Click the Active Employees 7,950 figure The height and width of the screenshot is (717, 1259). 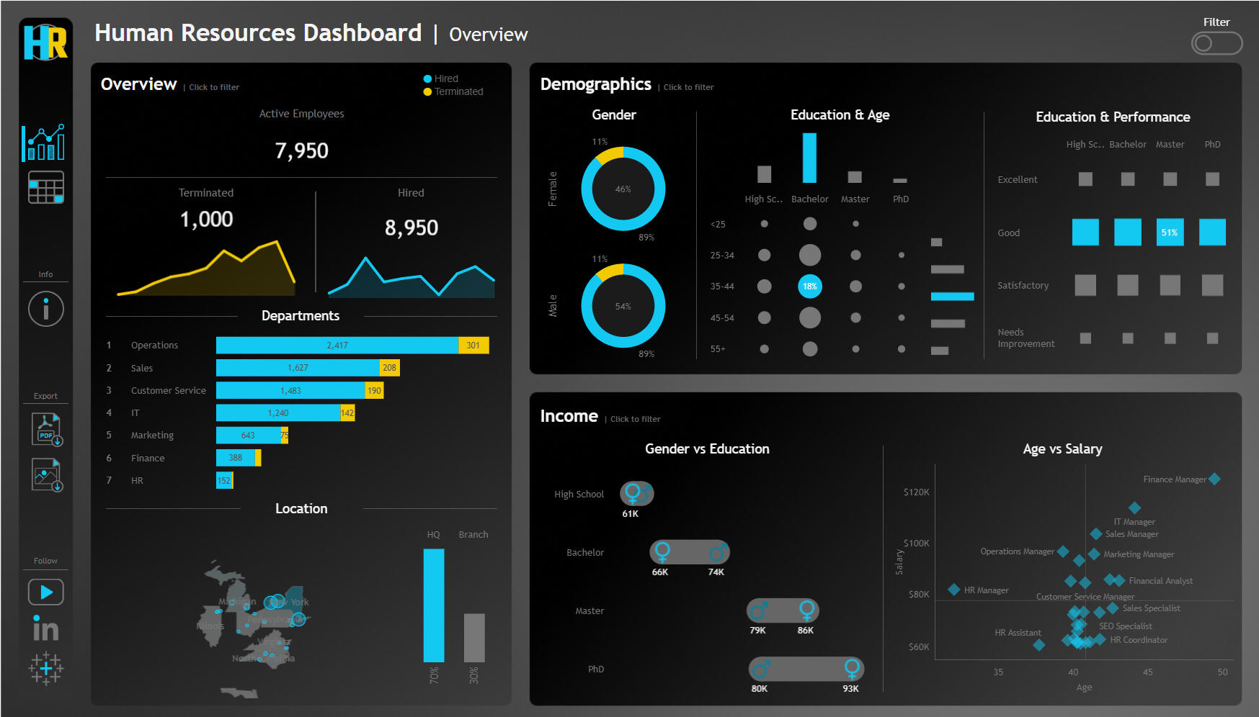pyautogui.click(x=301, y=150)
